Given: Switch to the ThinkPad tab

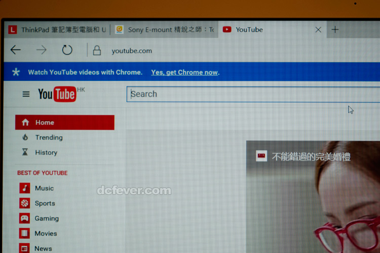Looking at the screenshot, I should click(57, 30).
